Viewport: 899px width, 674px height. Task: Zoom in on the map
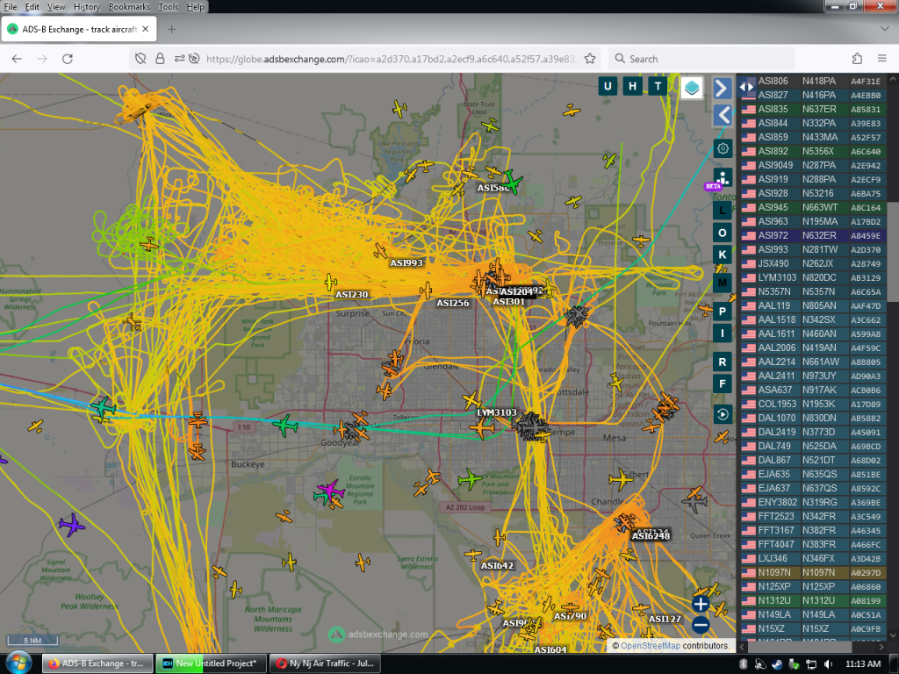701,604
